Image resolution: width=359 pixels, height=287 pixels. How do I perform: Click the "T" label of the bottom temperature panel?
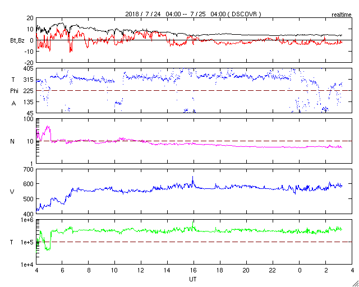point(12,242)
